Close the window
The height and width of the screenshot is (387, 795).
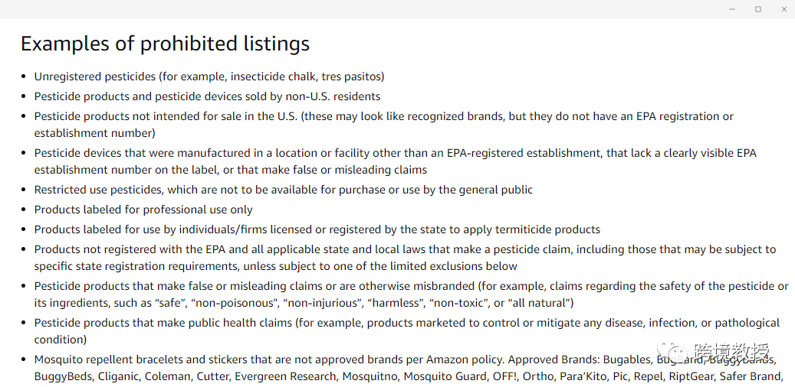pyautogui.click(x=784, y=9)
